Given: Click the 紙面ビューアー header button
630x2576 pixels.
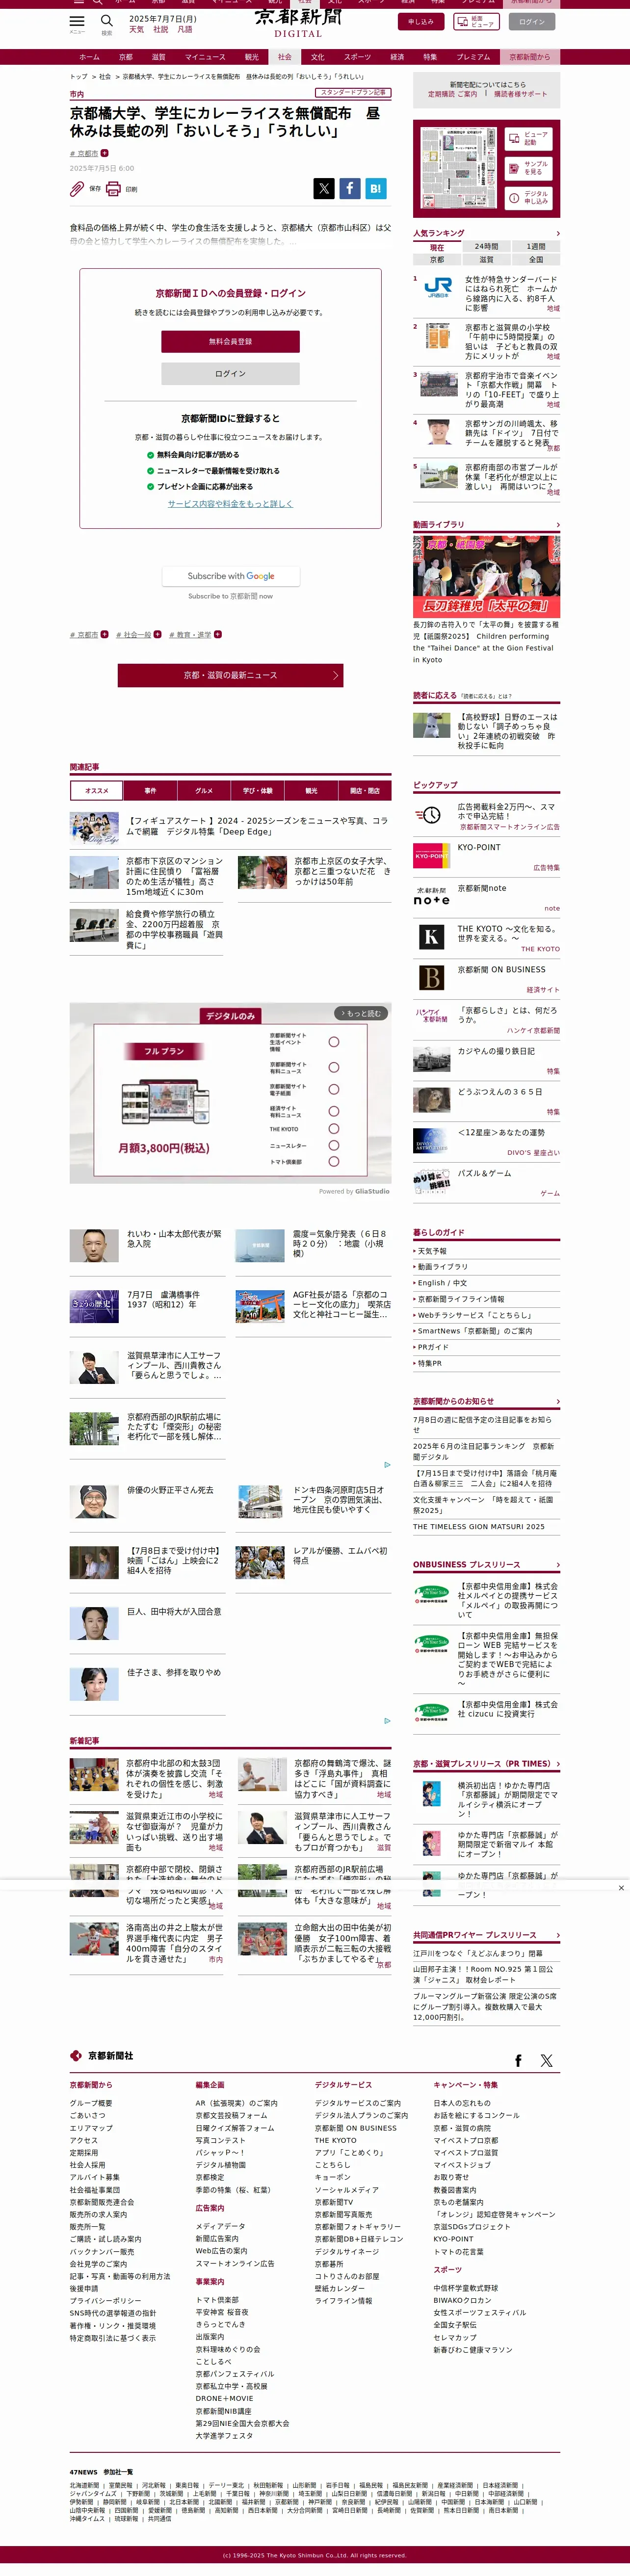Looking at the screenshot, I should (477, 21).
